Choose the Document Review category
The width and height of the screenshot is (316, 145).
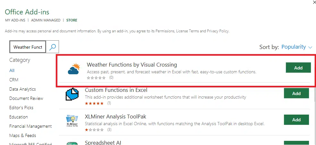(x=26, y=98)
